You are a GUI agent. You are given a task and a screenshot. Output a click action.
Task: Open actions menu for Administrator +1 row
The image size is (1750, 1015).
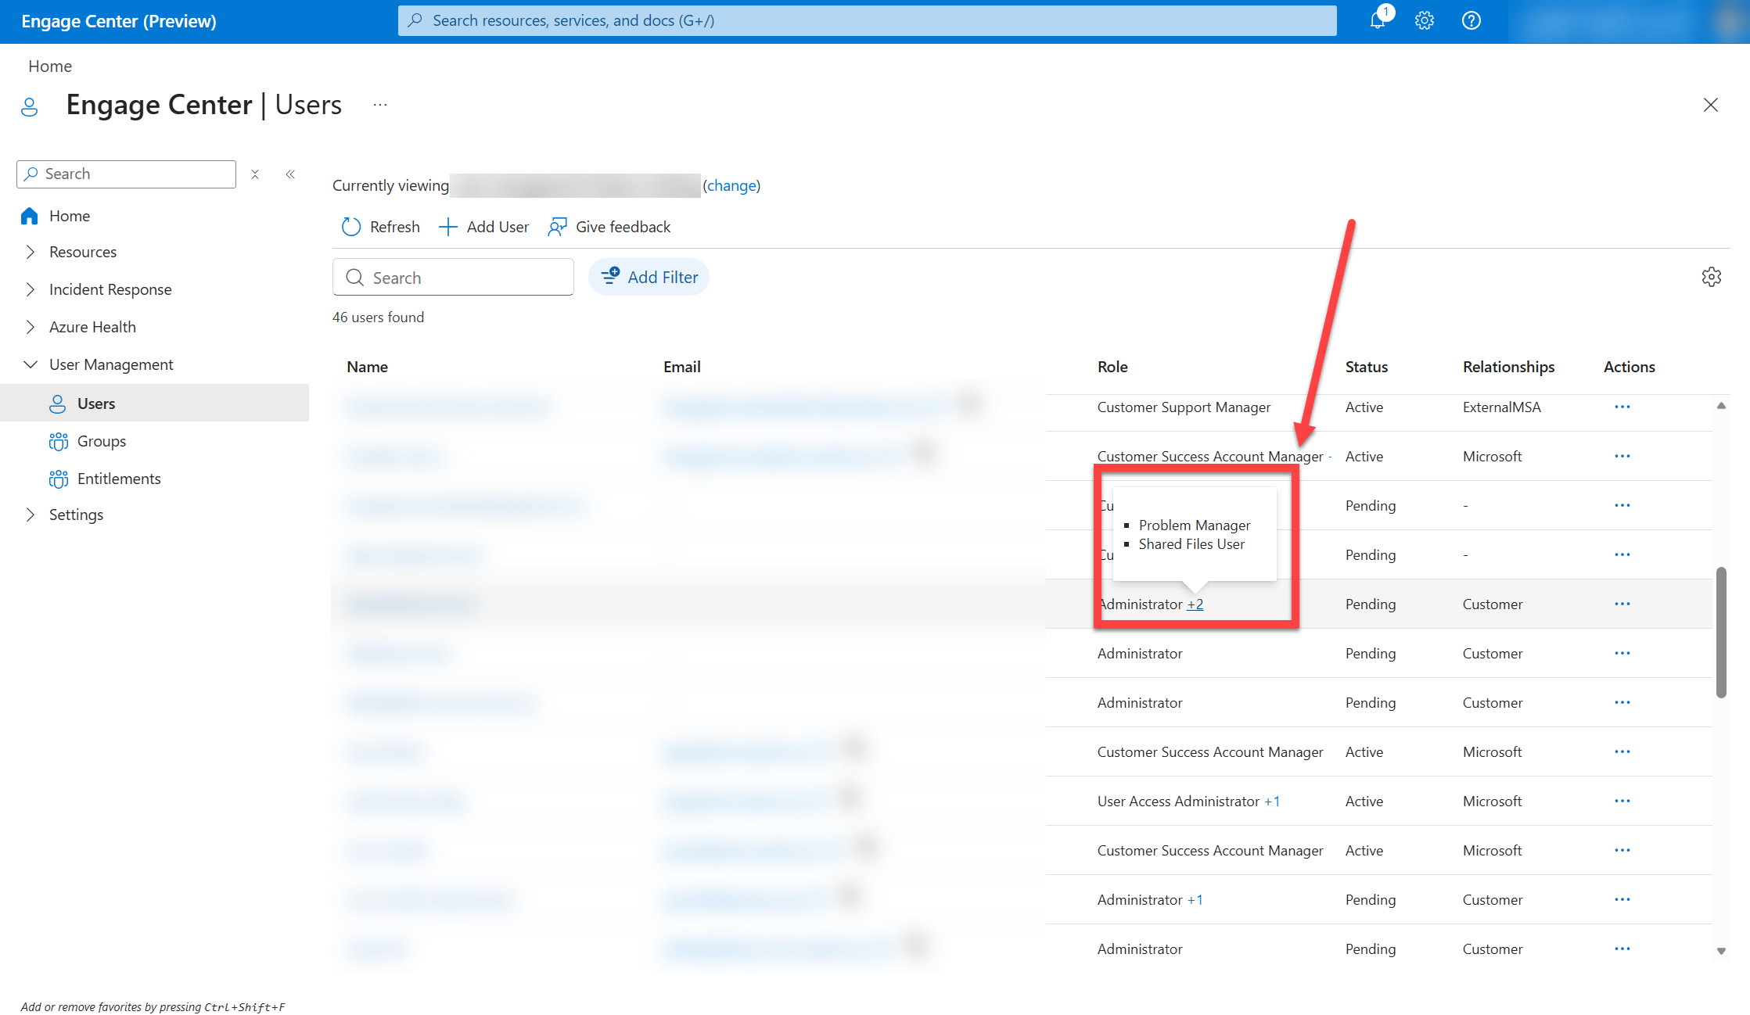coord(1622,900)
